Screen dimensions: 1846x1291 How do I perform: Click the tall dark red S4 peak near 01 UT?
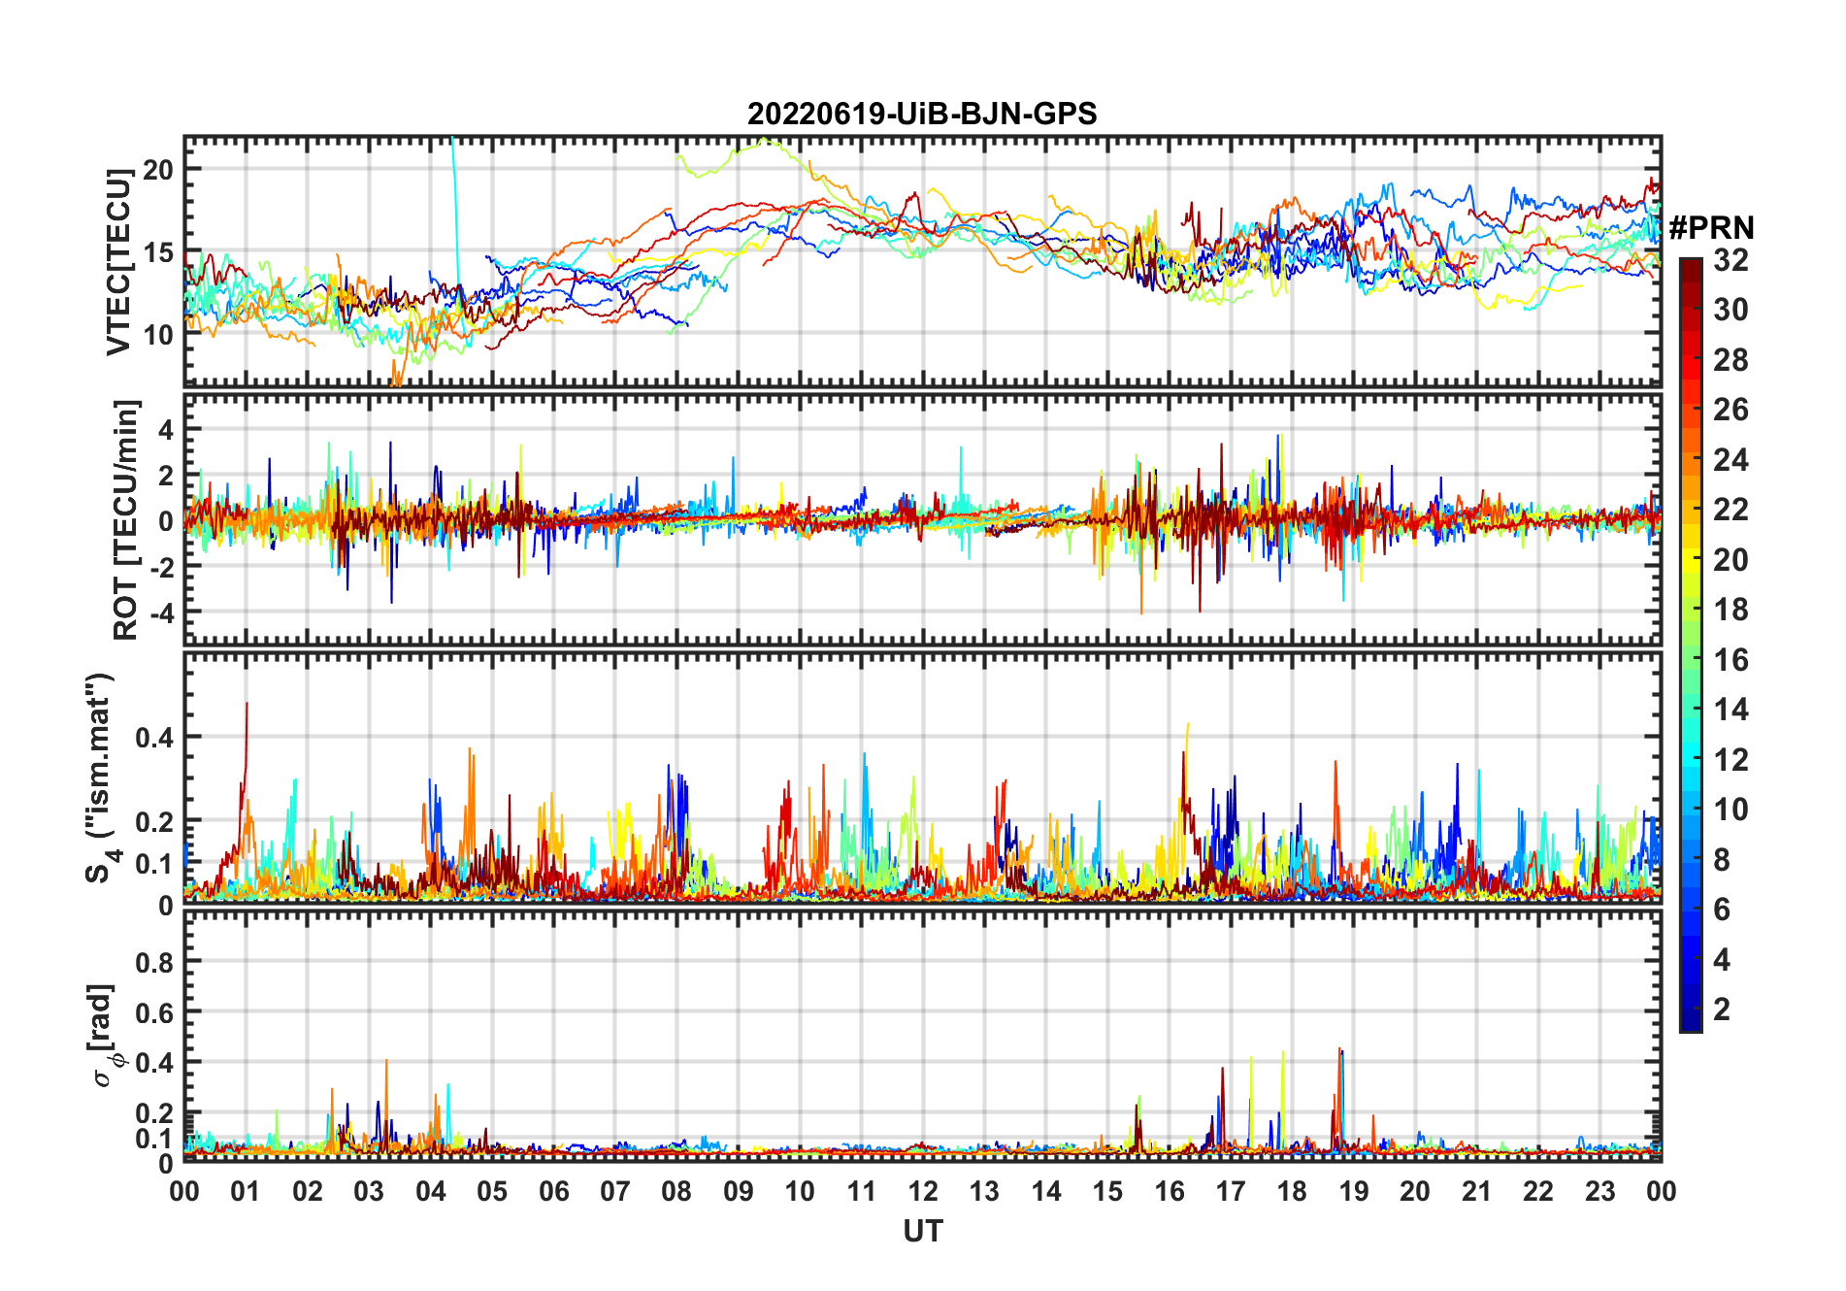pyautogui.click(x=247, y=718)
